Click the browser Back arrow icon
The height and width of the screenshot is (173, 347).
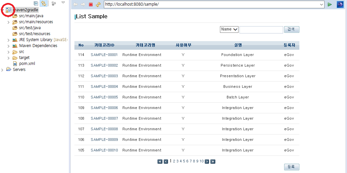(x=76, y=5)
